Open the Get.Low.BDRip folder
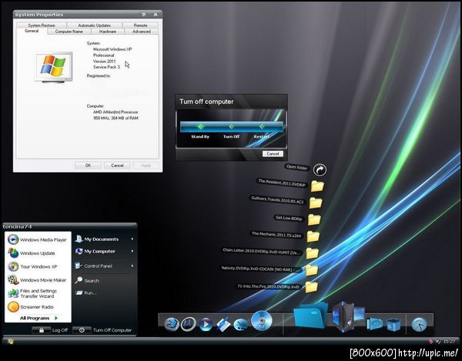 click(314, 219)
